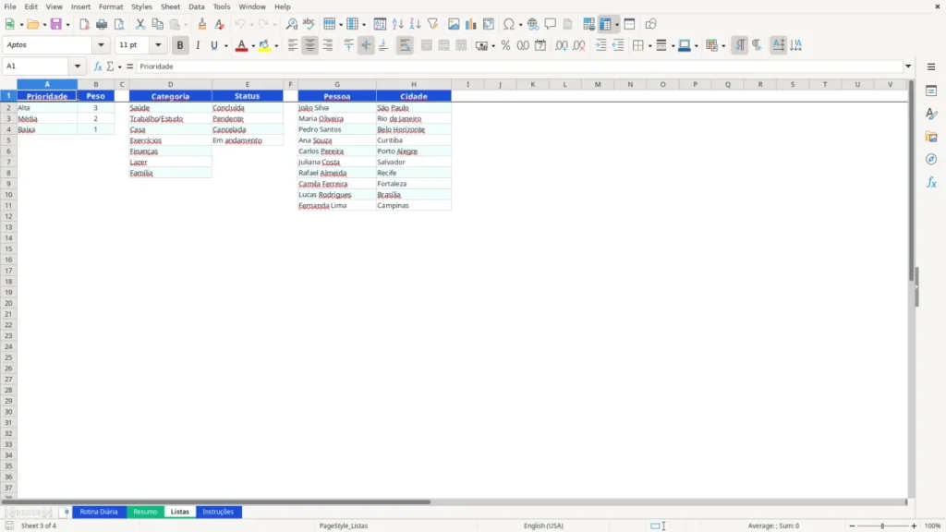
Task: Expand the formula bar arrow
Action: (908, 66)
